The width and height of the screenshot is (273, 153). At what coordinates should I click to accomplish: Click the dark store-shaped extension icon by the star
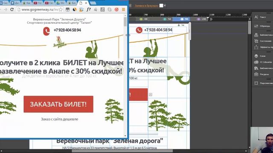pos(67,9)
